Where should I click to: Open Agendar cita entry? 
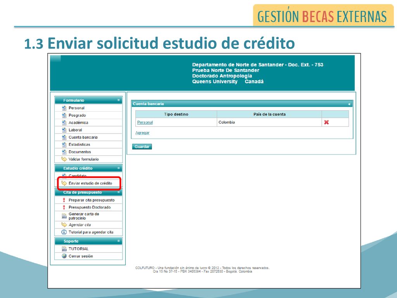[x=80, y=225]
